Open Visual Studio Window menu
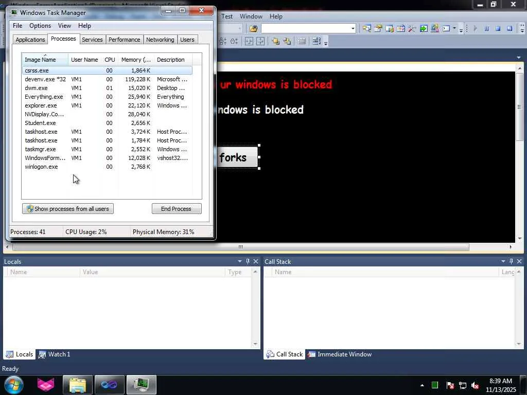Viewport: 527px width, 395px height. pyautogui.click(x=251, y=16)
